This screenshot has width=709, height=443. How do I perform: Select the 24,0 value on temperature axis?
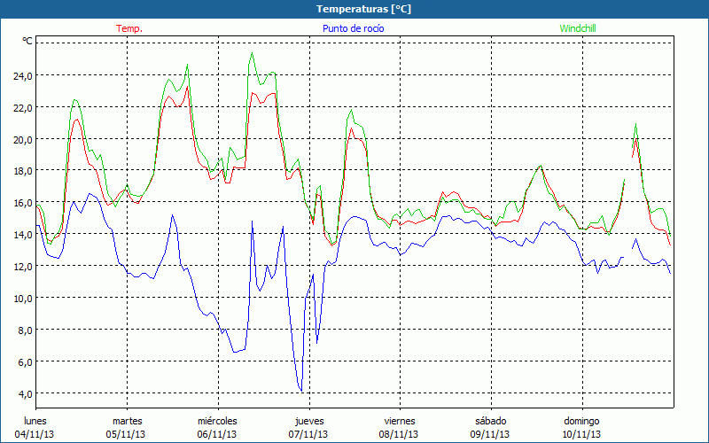(20, 76)
